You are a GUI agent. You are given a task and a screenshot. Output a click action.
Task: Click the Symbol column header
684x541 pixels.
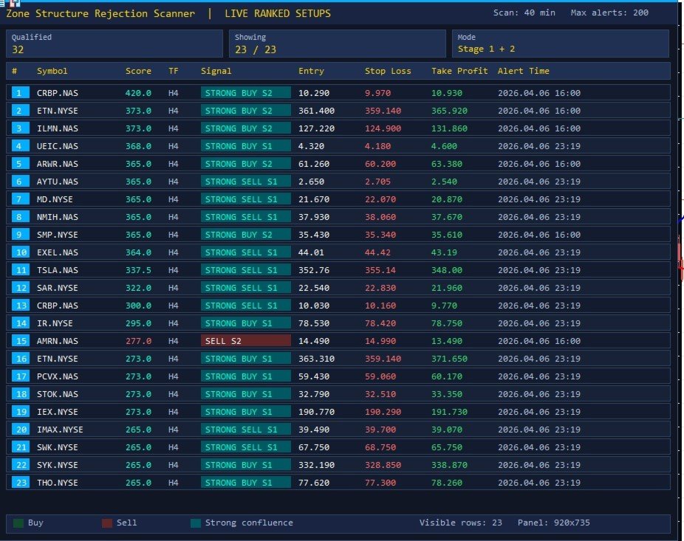pos(52,71)
